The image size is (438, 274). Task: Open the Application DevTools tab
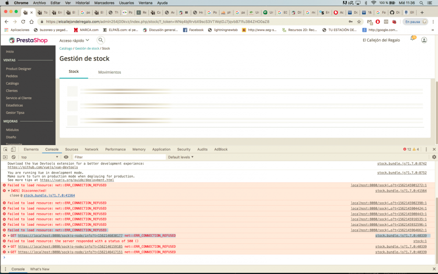[x=161, y=149]
